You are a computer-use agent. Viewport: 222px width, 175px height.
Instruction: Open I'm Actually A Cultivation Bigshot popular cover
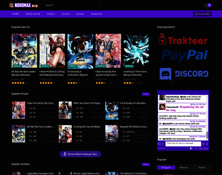(x=80, y=51)
